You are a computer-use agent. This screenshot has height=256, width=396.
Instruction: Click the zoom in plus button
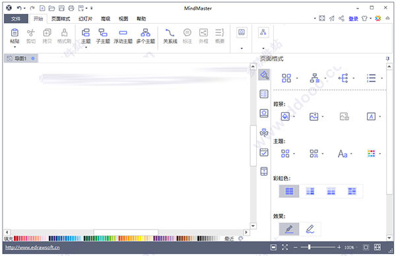339,247
